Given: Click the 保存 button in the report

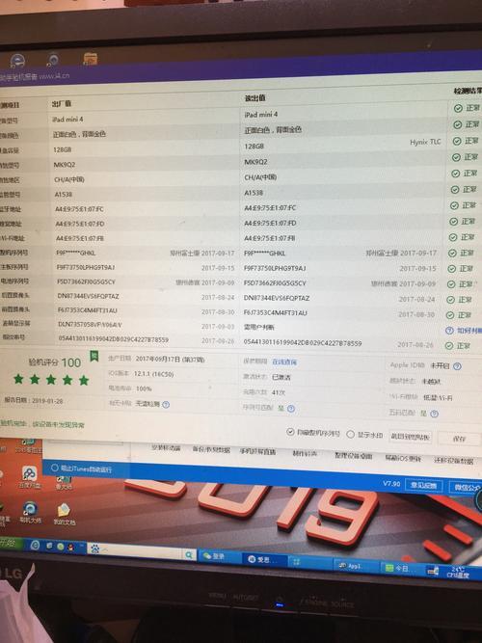Looking at the screenshot, I should 460,439.
